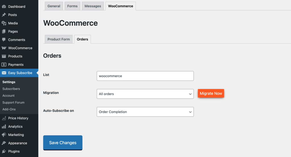Switch to the Messages tab
The image size is (291, 157).
(x=93, y=6)
